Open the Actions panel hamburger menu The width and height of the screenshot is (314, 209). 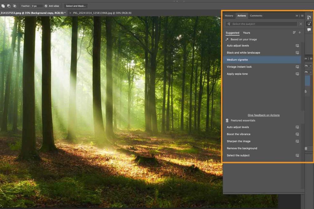pos(302,16)
